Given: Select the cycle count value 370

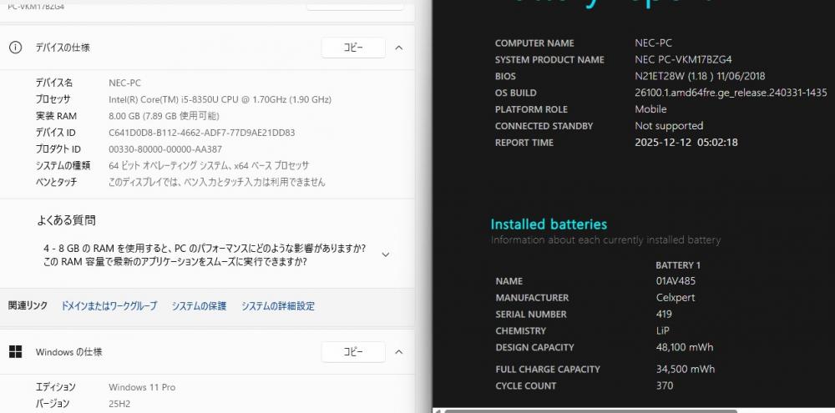Looking at the screenshot, I should coord(665,385).
